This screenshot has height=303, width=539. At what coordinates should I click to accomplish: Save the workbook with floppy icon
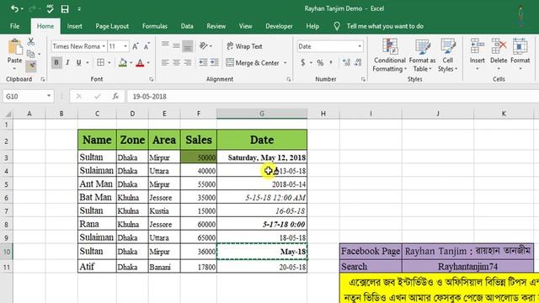coord(65,9)
